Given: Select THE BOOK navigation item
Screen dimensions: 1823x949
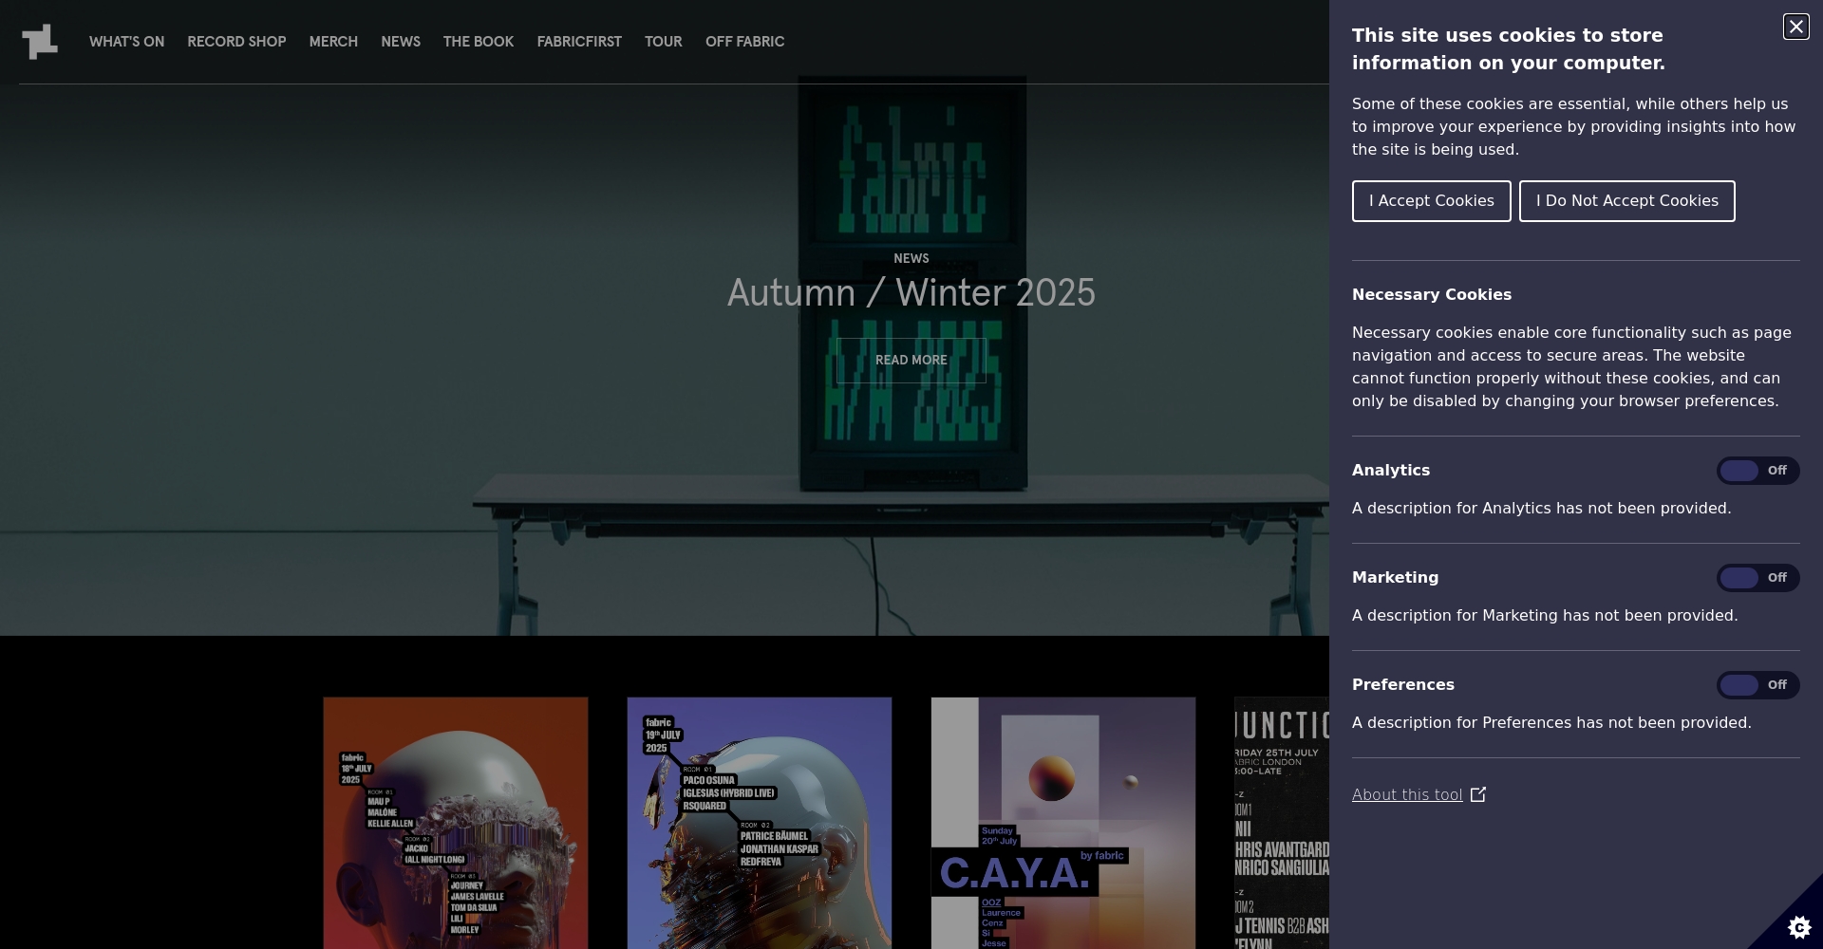Looking at the screenshot, I should point(479,42).
